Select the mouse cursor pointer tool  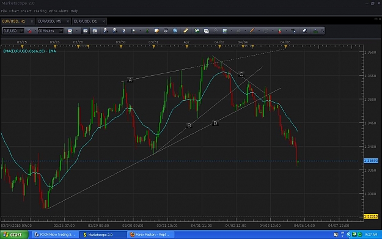[x=123, y=31]
